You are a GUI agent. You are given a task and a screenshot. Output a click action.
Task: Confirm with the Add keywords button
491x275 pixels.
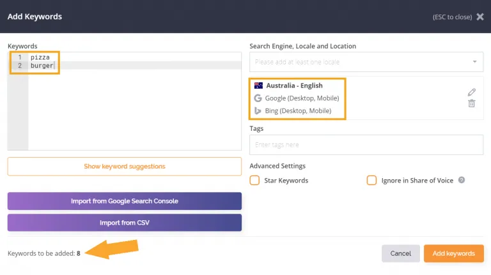(x=454, y=253)
